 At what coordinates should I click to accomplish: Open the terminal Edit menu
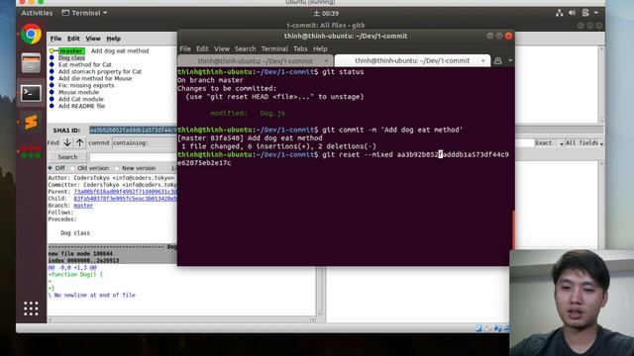click(x=202, y=48)
